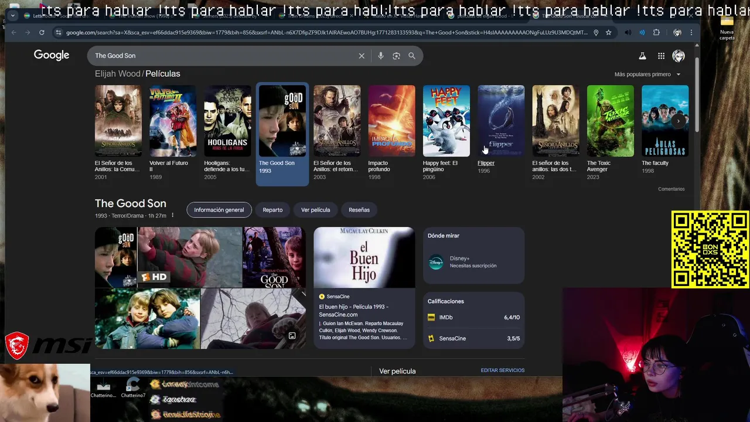Viewport: 750px width, 422px height.
Task: Open the Reseñas tab
Action: coord(359,210)
